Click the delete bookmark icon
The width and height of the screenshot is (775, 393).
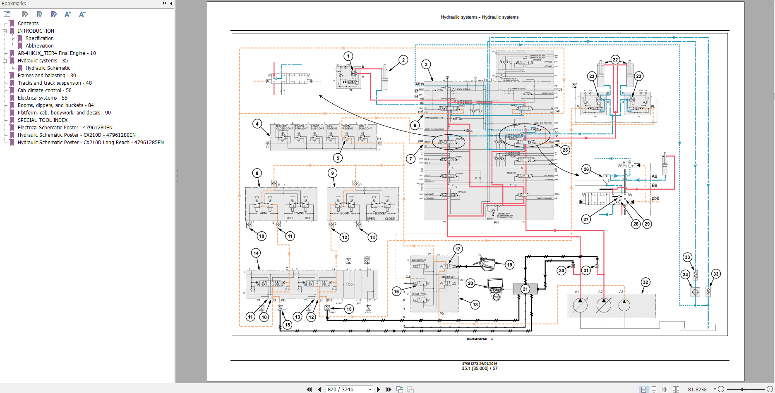pos(25,14)
